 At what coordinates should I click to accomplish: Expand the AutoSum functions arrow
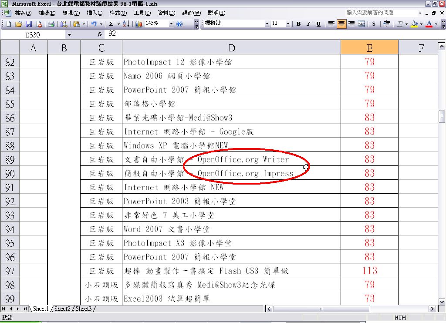tap(118, 24)
